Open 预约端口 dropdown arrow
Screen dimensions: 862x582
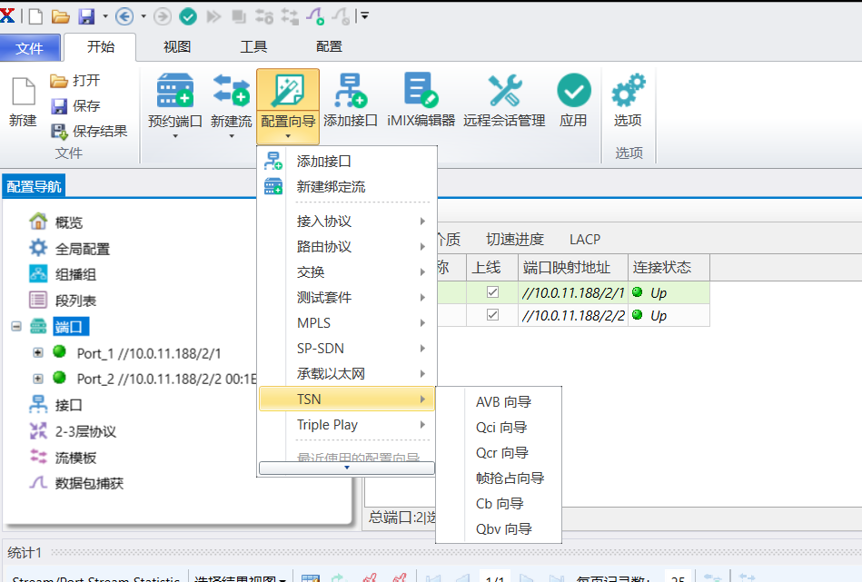tap(175, 136)
